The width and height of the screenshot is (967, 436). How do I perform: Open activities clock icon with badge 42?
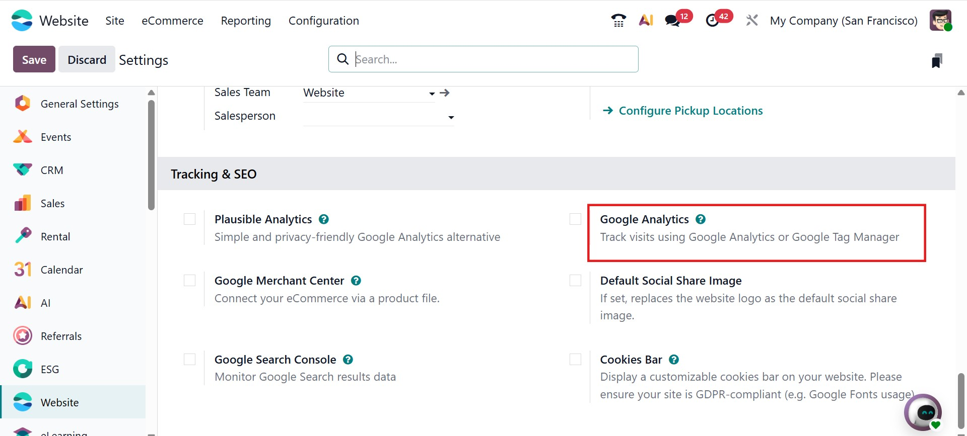click(712, 21)
